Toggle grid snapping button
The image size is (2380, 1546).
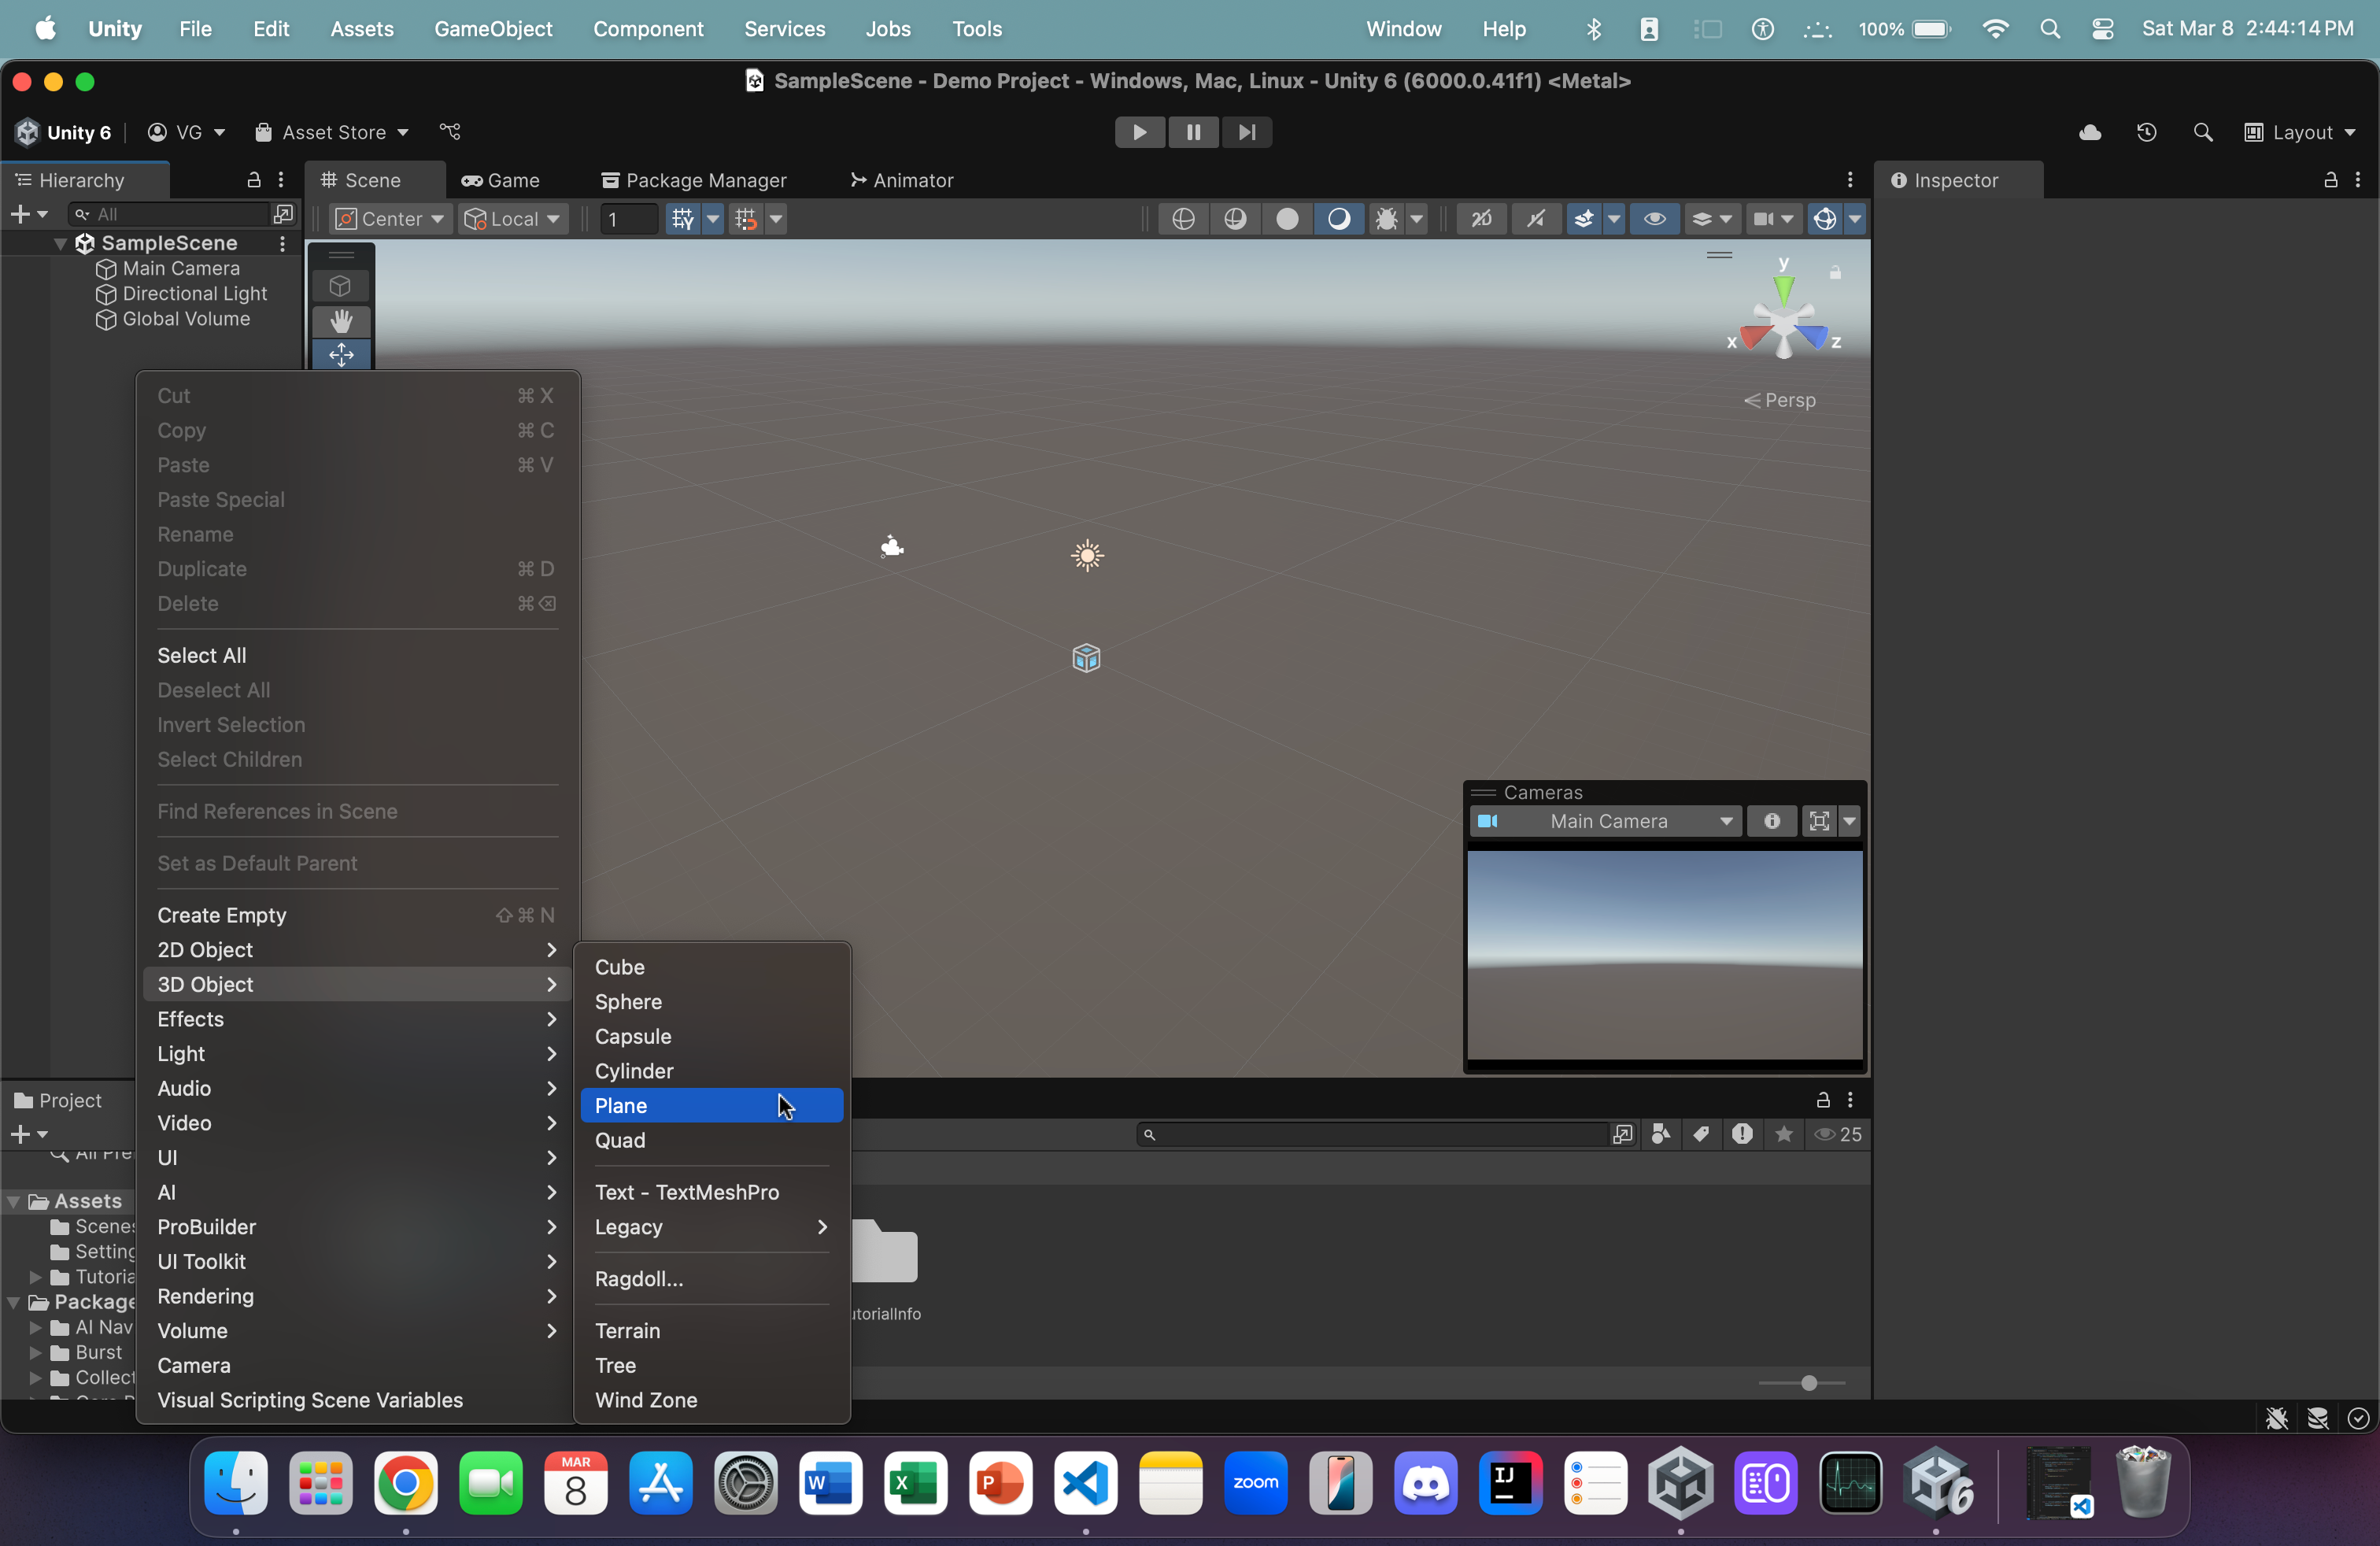pos(746,218)
